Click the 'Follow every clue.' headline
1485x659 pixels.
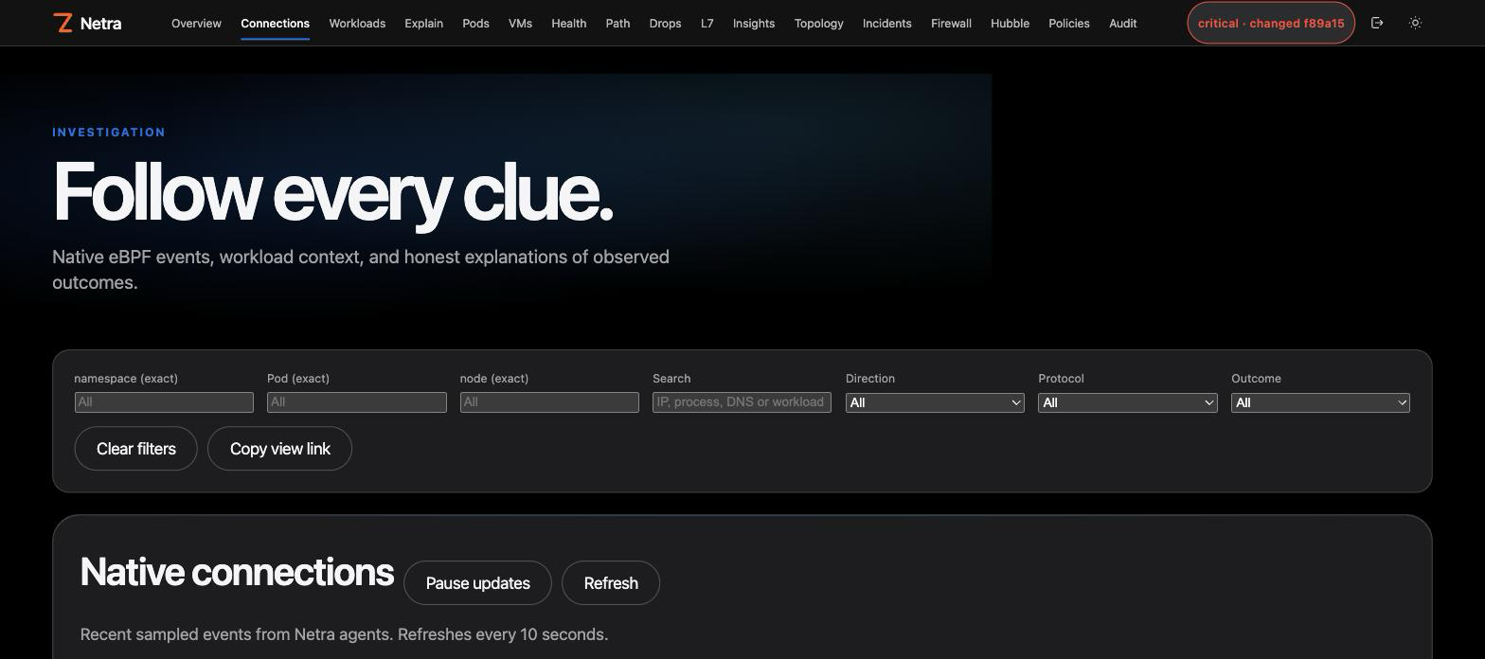[x=333, y=193]
